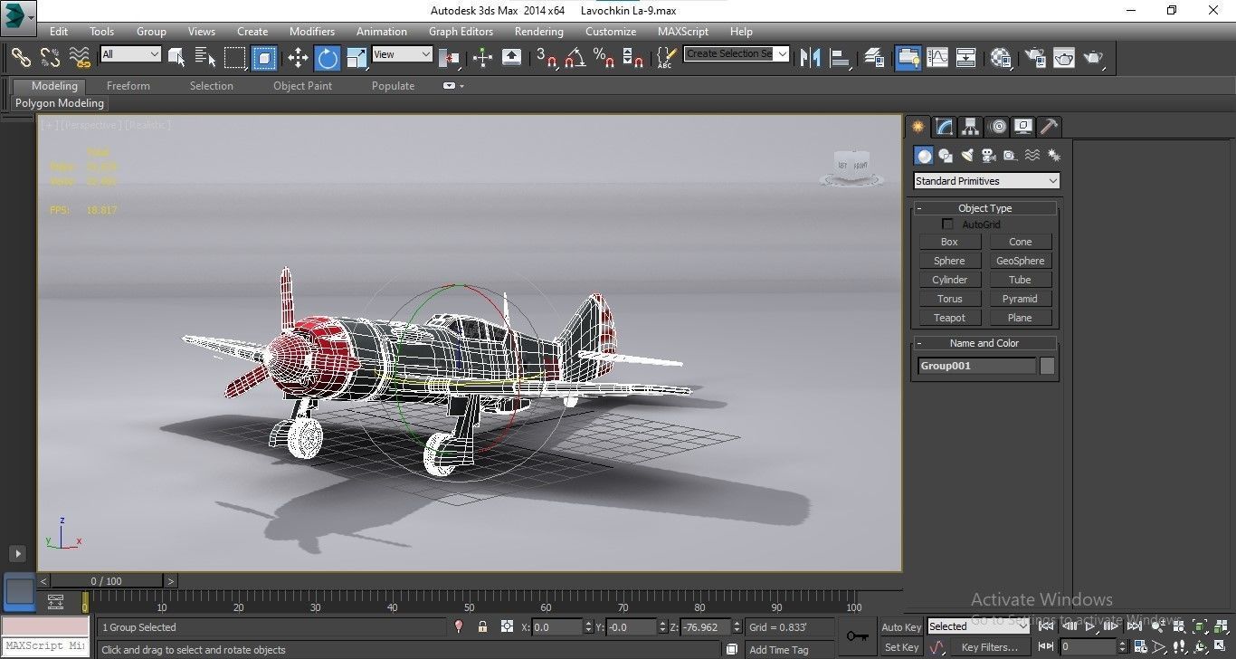Click the Mirror tool icon

pos(811,58)
